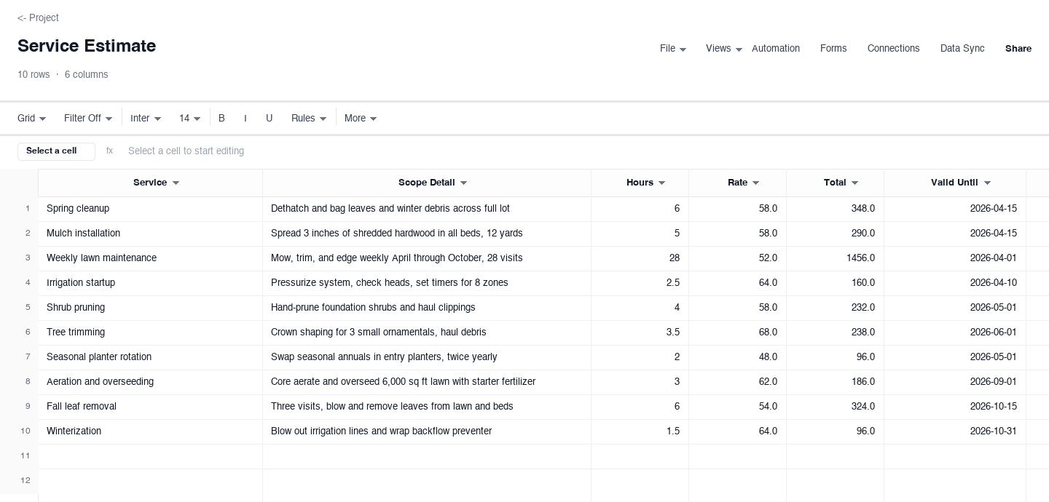The height and width of the screenshot is (502, 1049).
Task: Open the Total column header arrow
Action: click(855, 183)
